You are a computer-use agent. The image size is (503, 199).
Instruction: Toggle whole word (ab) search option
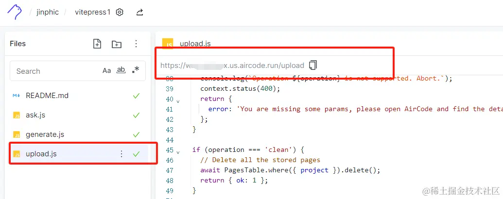click(121, 70)
